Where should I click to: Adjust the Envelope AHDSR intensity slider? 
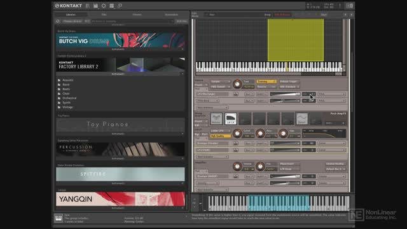click(285, 176)
